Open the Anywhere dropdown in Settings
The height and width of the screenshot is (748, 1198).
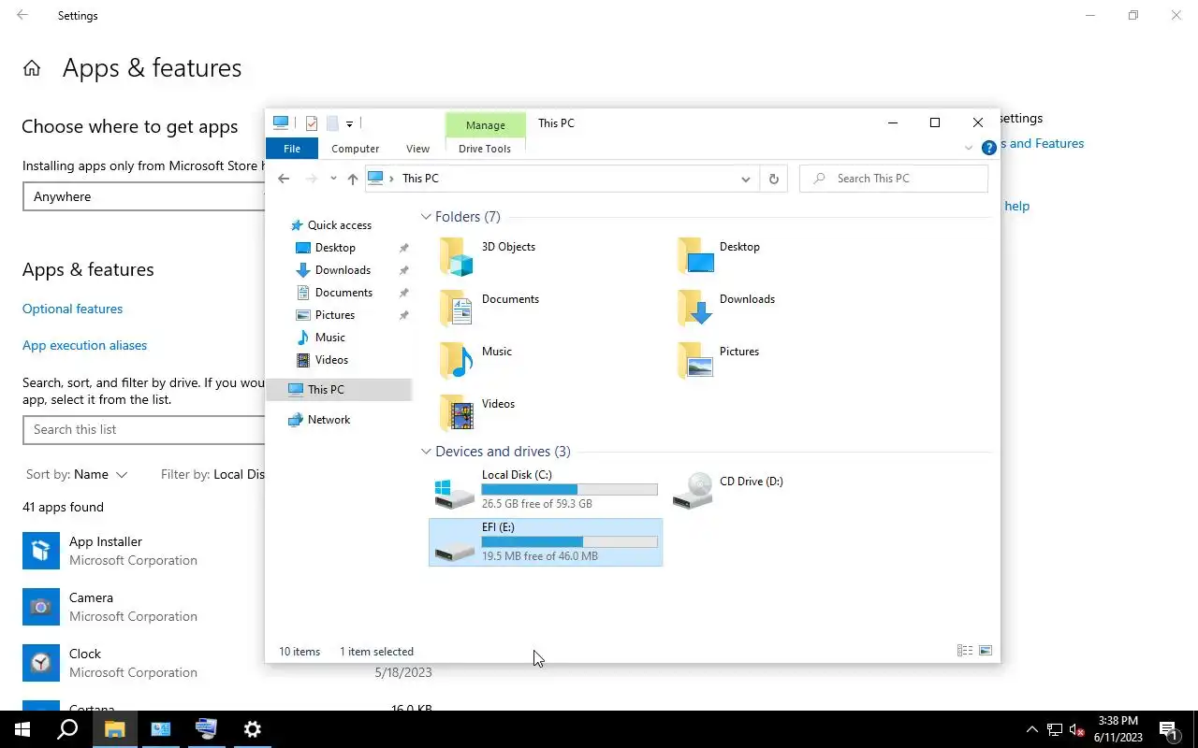pyautogui.click(x=144, y=196)
